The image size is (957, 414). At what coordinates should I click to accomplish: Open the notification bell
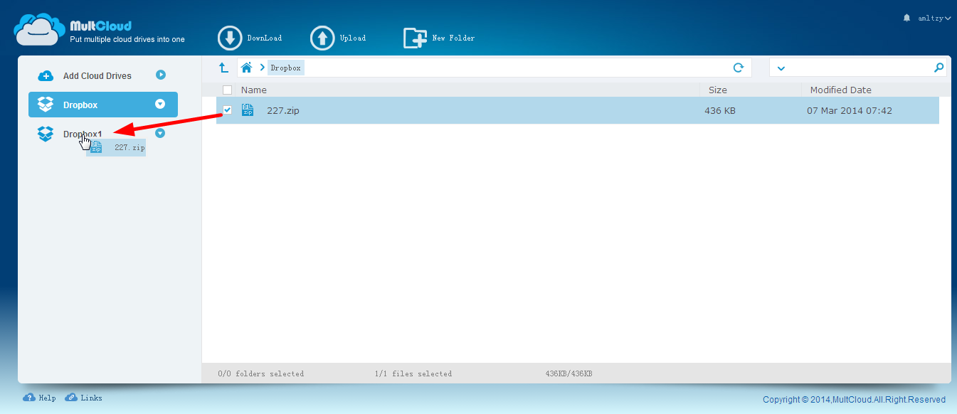click(x=906, y=18)
